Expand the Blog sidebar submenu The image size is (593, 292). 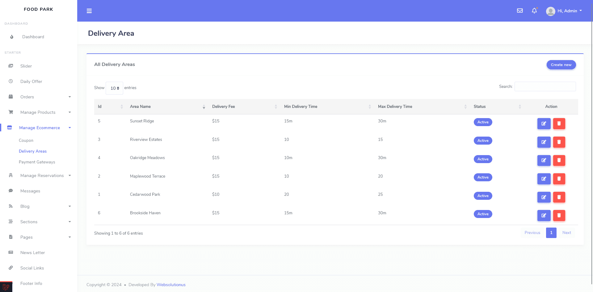click(70, 206)
